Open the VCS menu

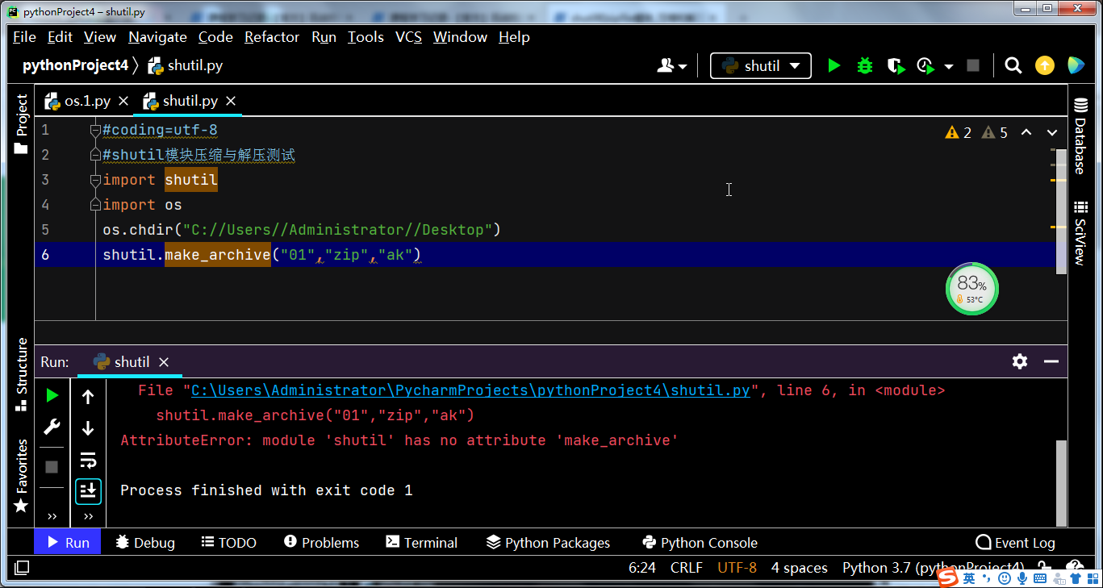[x=408, y=37]
